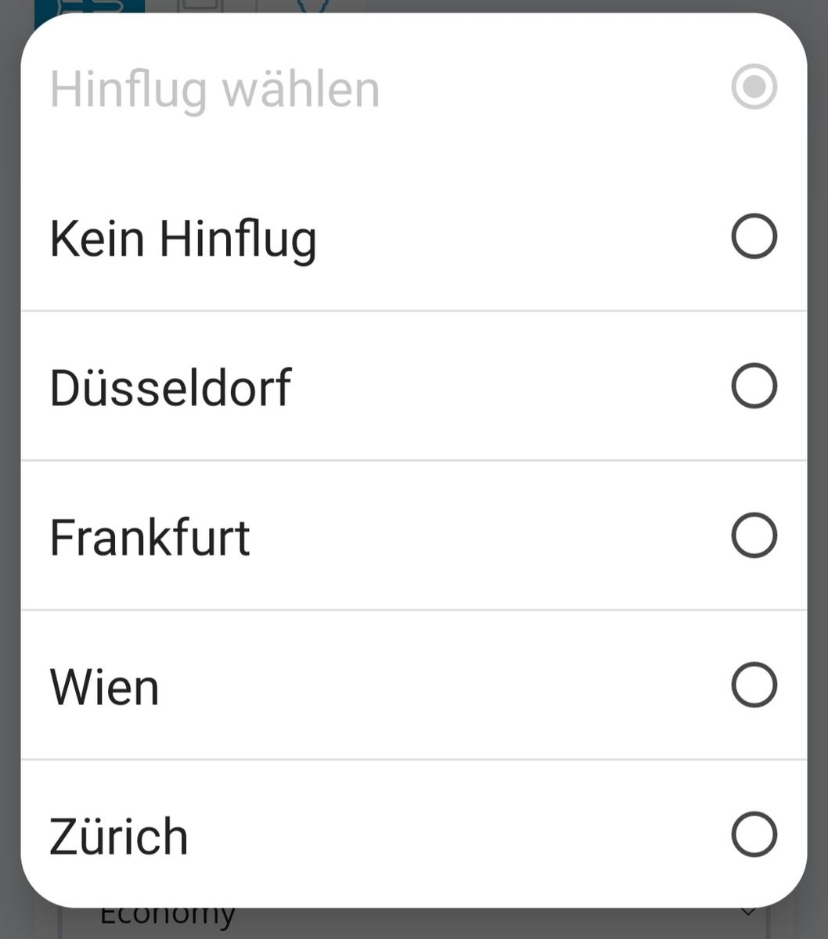The image size is (828, 939).
Task: Enable the Wien radio option
Action: point(754,685)
